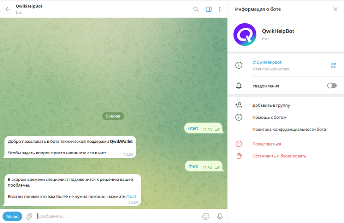Close the bot information panel
This screenshot has width=344, height=223.
tap(335, 9)
